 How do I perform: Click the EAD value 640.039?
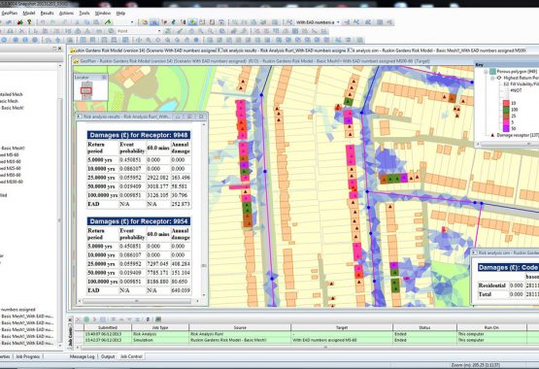[181, 290]
